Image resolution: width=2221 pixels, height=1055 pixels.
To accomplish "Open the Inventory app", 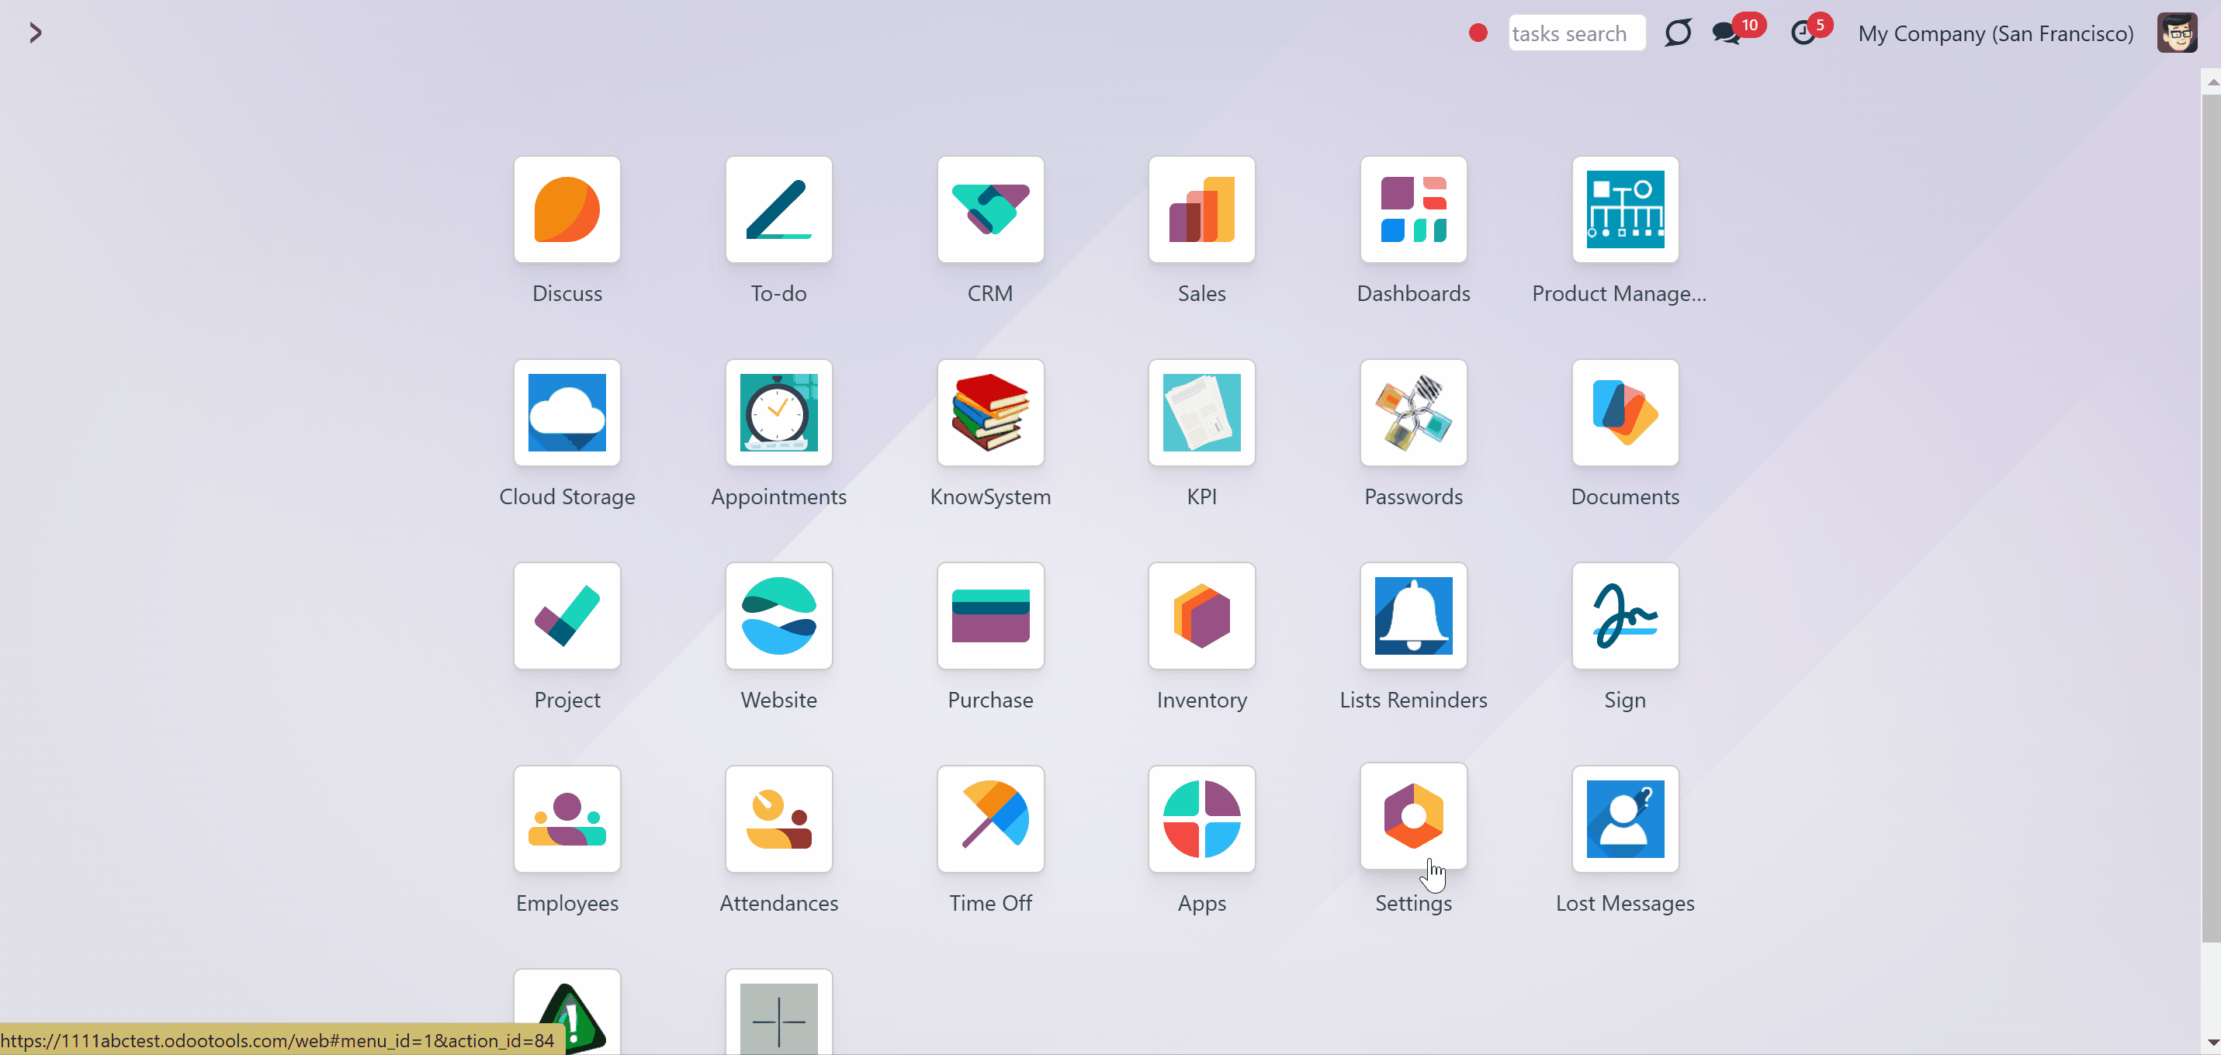I will click(x=1201, y=616).
